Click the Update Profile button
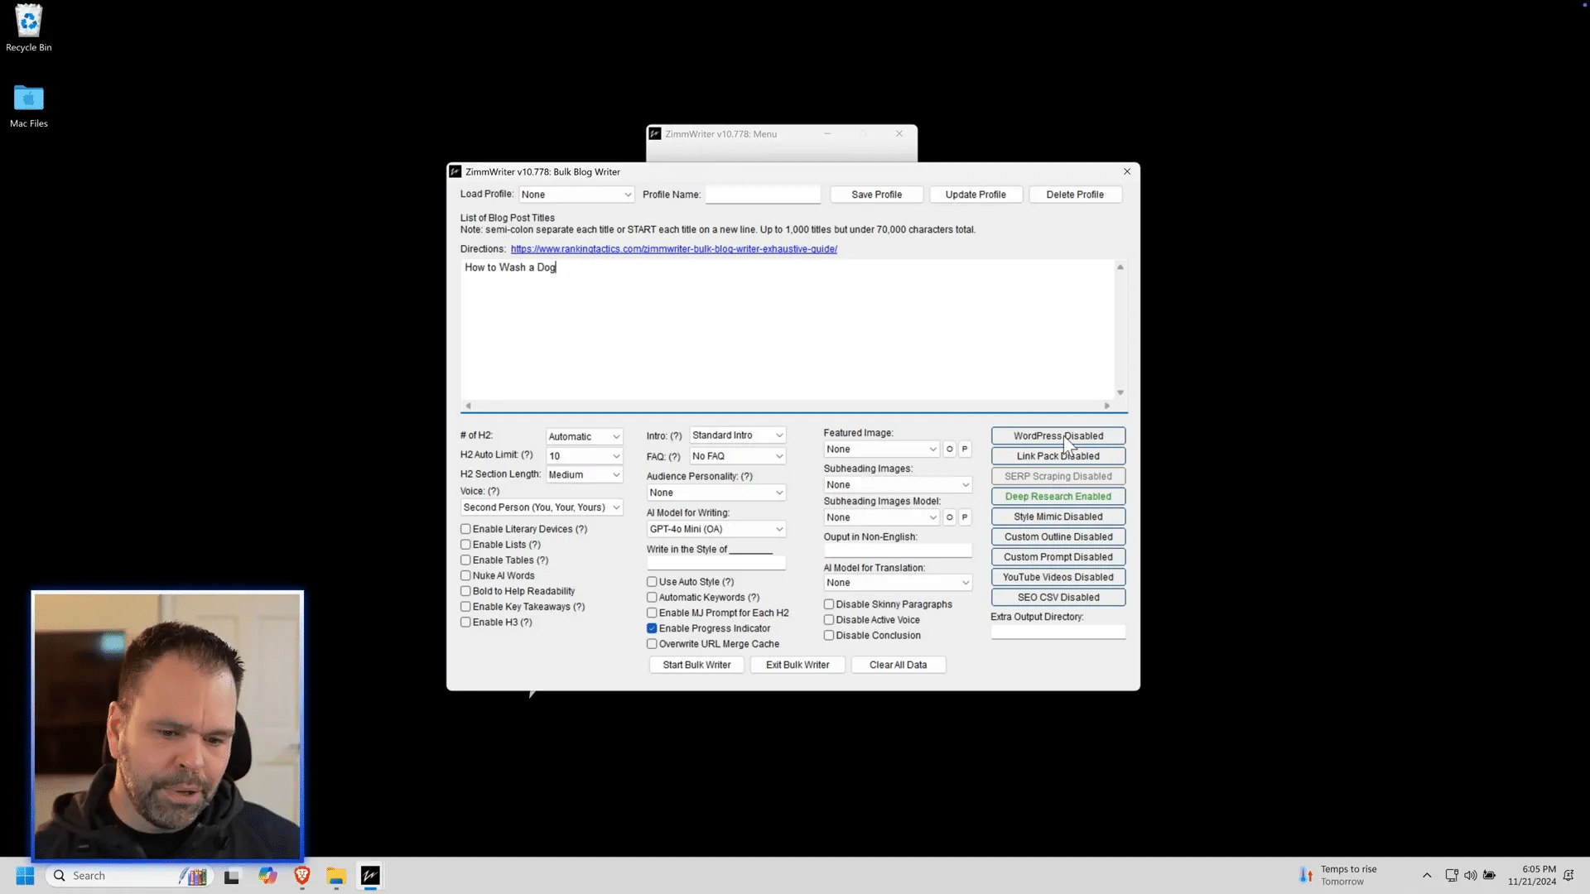The image size is (1590, 894). tap(976, 195)
